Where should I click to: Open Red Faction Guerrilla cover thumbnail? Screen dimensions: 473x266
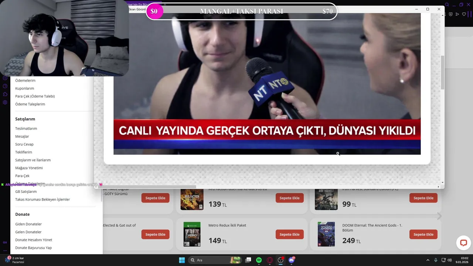click(192, 199)
